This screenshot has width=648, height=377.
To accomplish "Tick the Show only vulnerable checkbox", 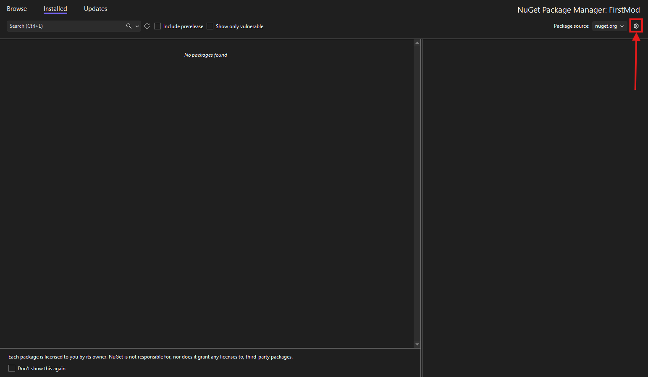I will pos(210,26).
